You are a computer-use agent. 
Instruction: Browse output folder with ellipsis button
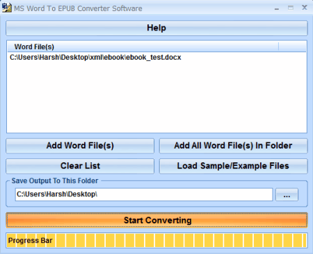[287, 195]
